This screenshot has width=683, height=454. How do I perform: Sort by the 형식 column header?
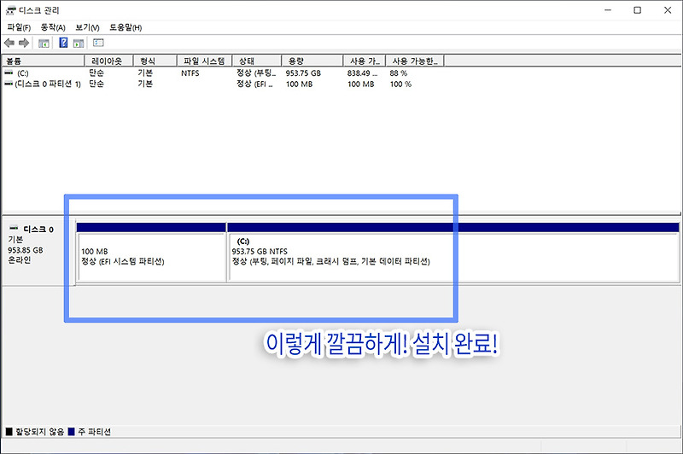point(155,61)
